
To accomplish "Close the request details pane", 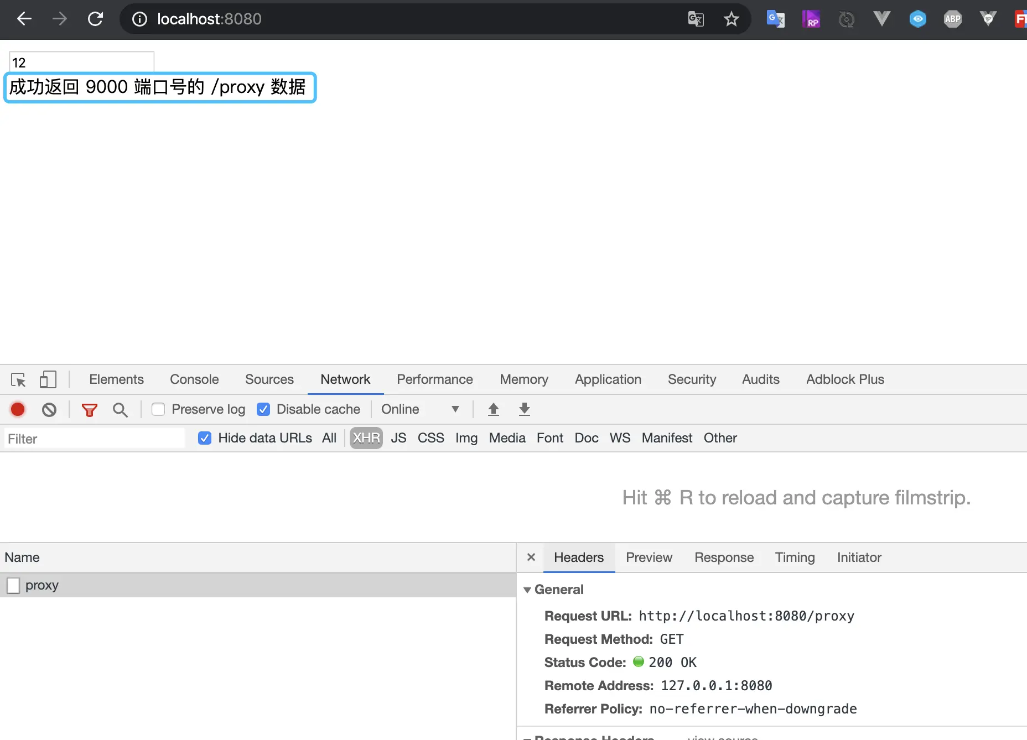I will pyautogui.click(x=531, y=557).
